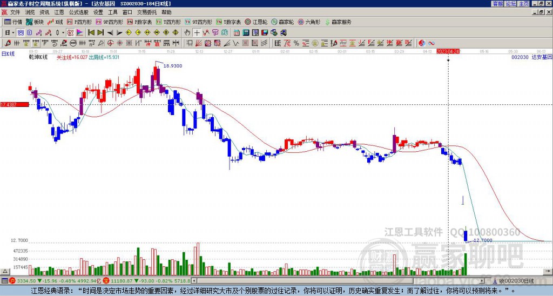Open the 9P四方形 tool

pos(109,22)
